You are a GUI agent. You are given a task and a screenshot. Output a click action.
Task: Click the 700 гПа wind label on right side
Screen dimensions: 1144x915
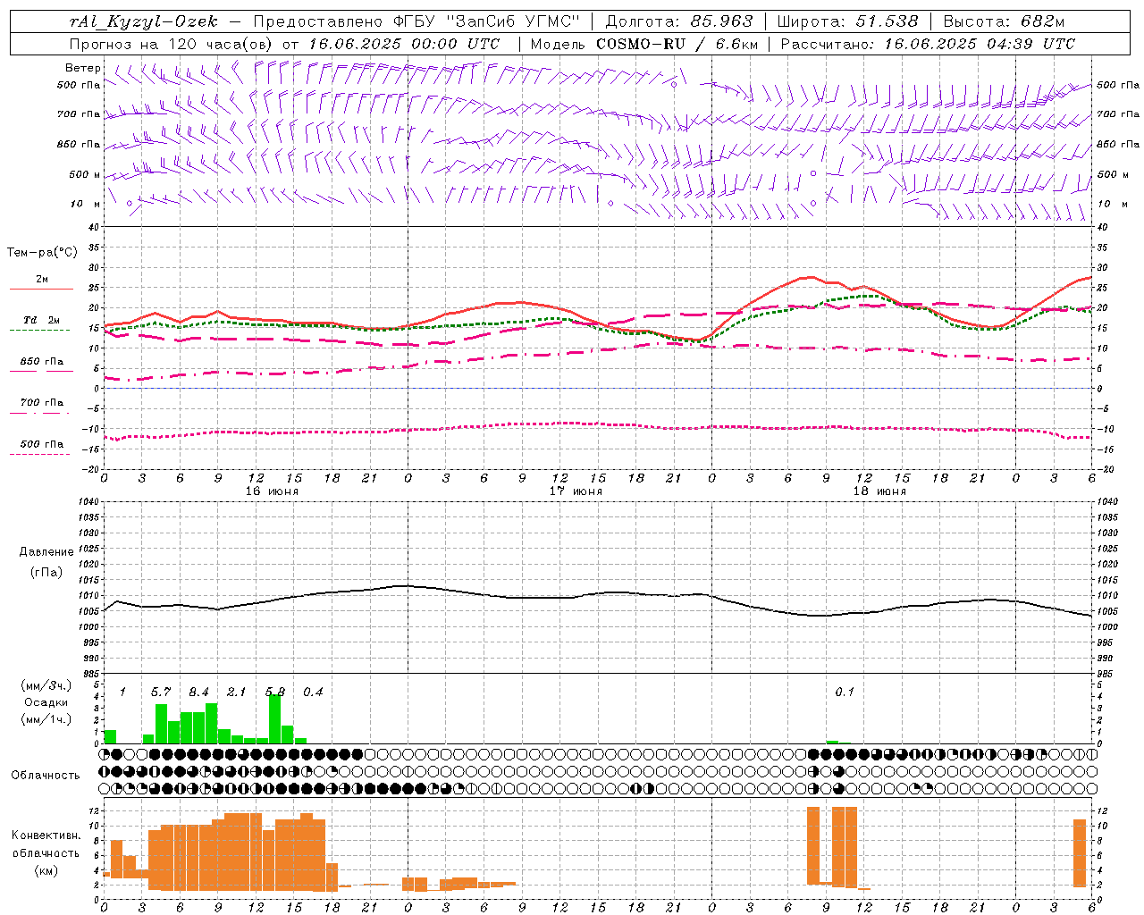pos(1118,114)
